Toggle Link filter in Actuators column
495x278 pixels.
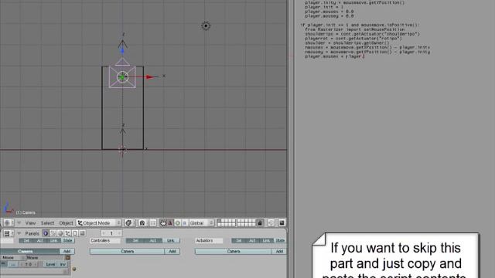point(266,240)
